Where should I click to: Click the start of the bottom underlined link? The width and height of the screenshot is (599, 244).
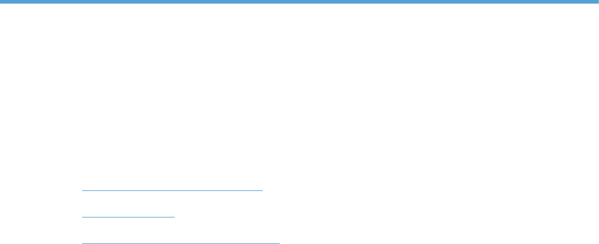pyautogui.click(x=83, y=243)
